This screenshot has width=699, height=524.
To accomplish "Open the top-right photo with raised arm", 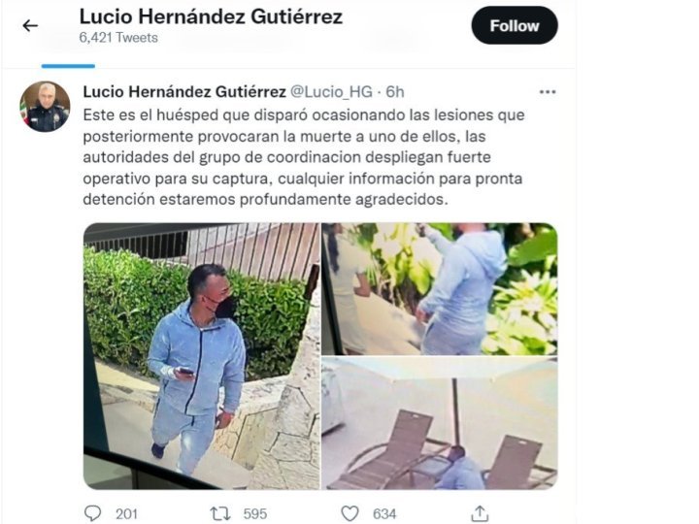I will point(440,289).
